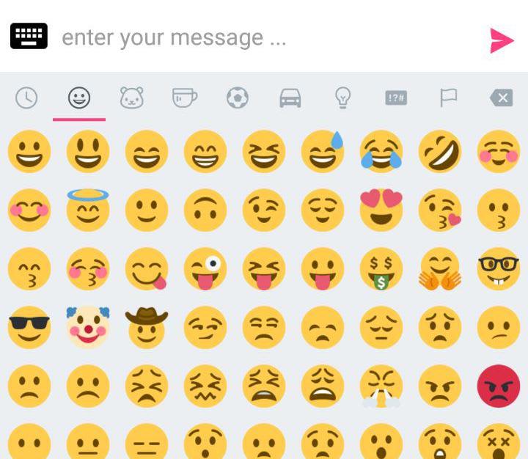Open the symbols !?# category tab
The image size is (528, 459).
pos(396,98)
